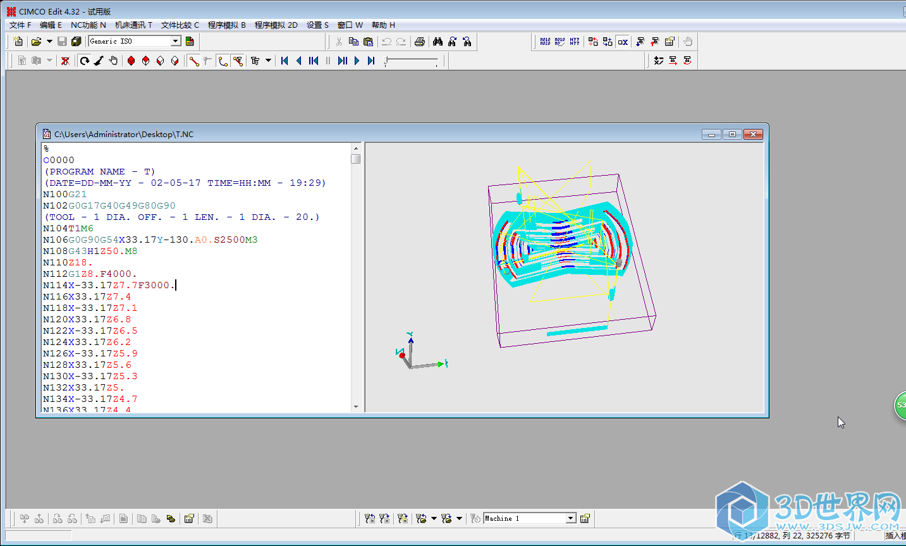Click the Open file folder icon
906x546 pixels.
[36, 42]
